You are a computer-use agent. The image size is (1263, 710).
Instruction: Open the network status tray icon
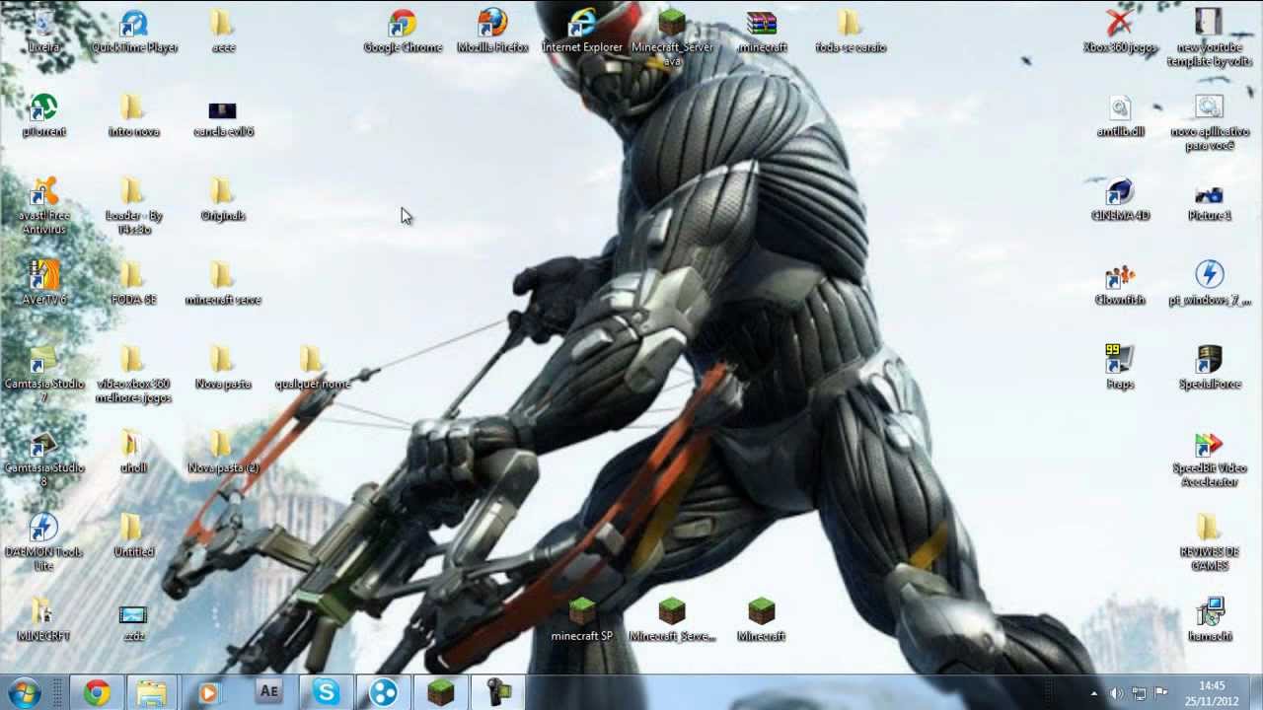(x=1139, y=693)
